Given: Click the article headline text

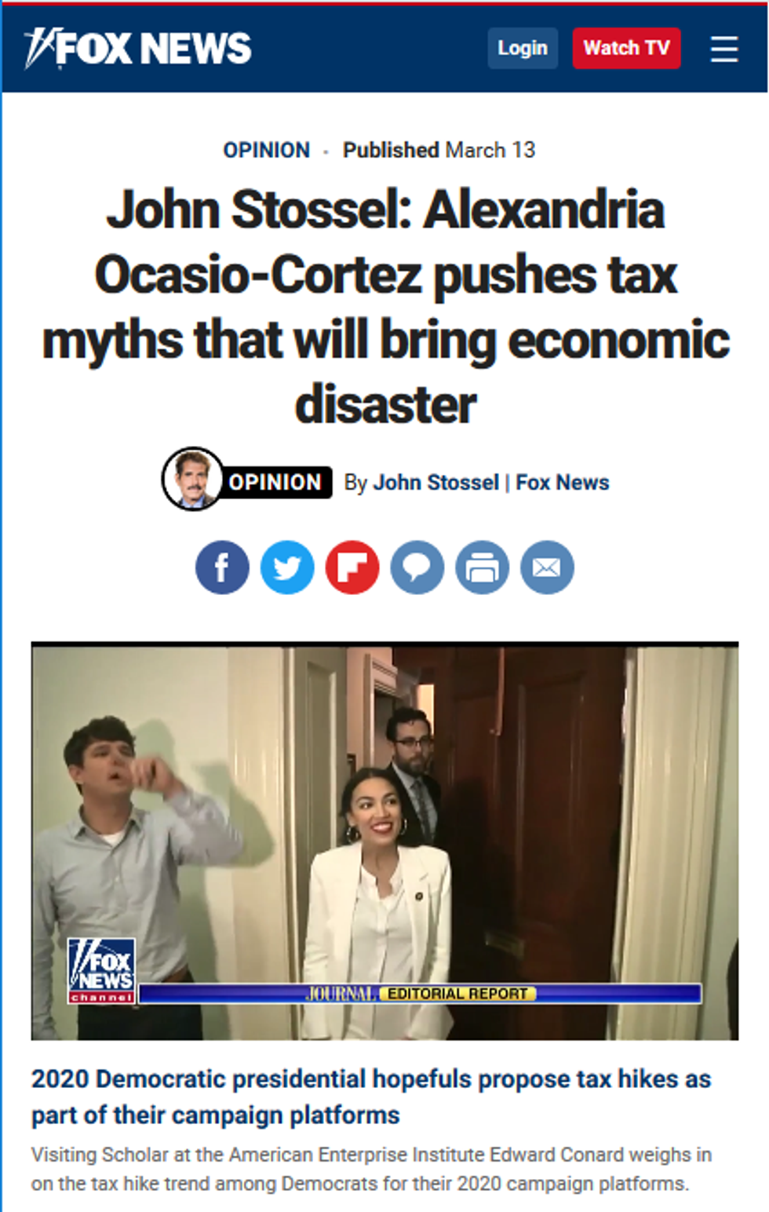Looking at the screenshot, I should tap(385, 307).
